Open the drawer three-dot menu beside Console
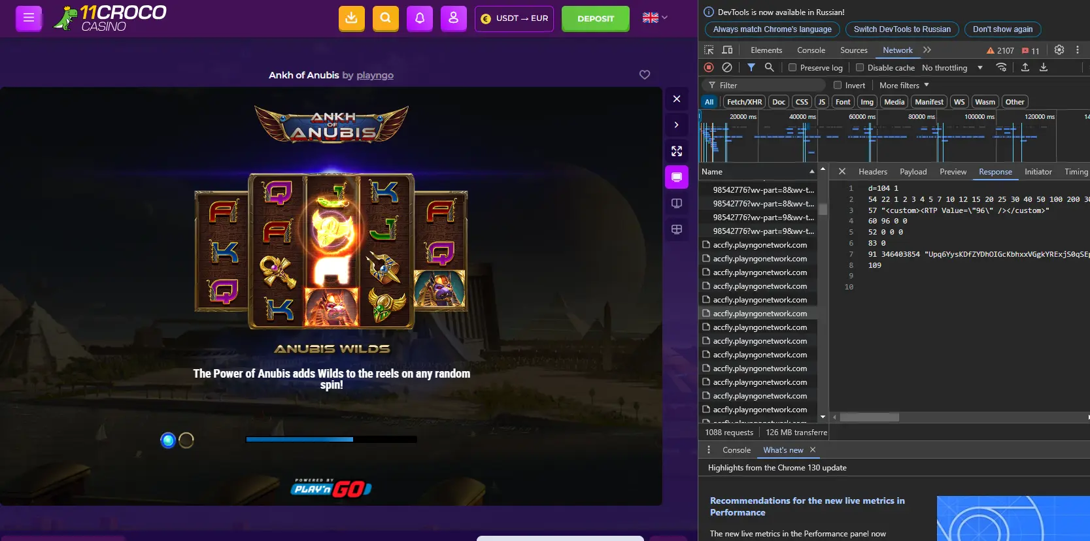 (709, 450)
